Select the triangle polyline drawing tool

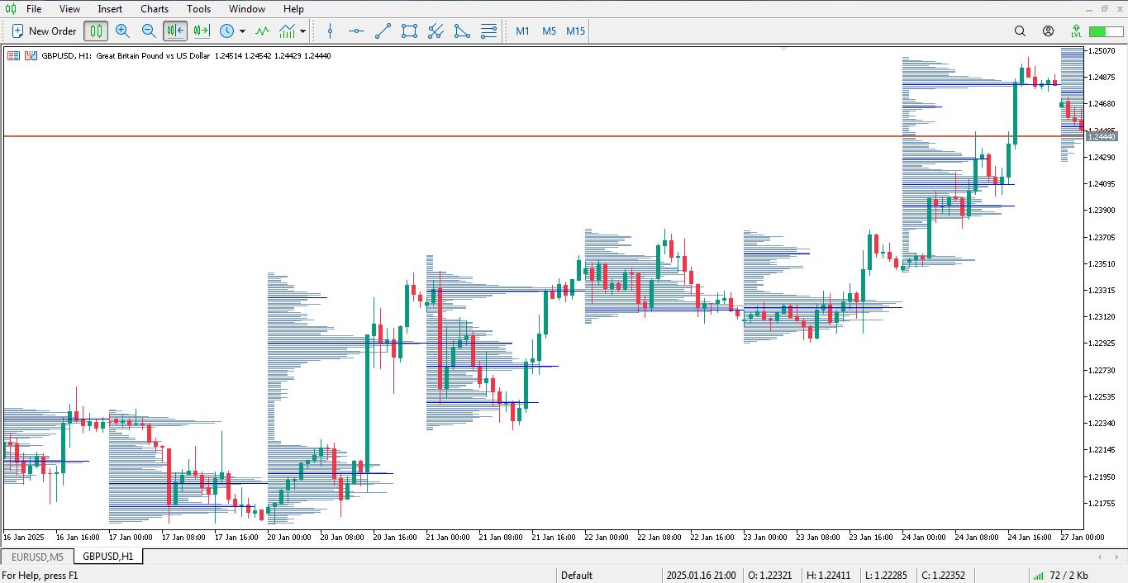(462, 31)
